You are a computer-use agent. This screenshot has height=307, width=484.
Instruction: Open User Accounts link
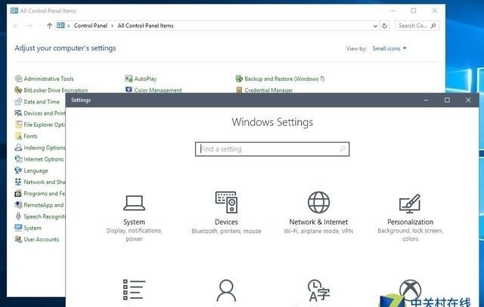tap(41, 239)
